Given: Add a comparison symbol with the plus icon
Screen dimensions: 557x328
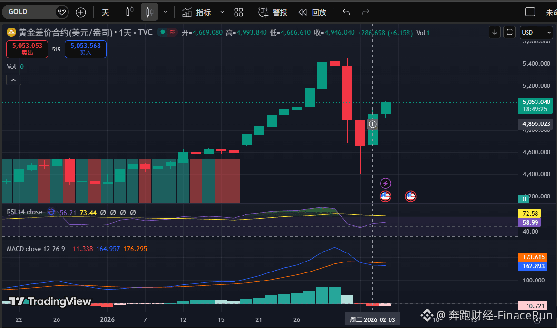Looking at the screenshot, I should (x=80, y=12).
